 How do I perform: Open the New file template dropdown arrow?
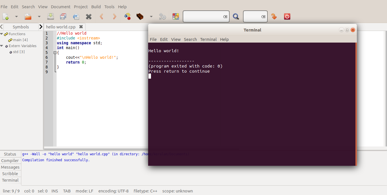[16, 16]
